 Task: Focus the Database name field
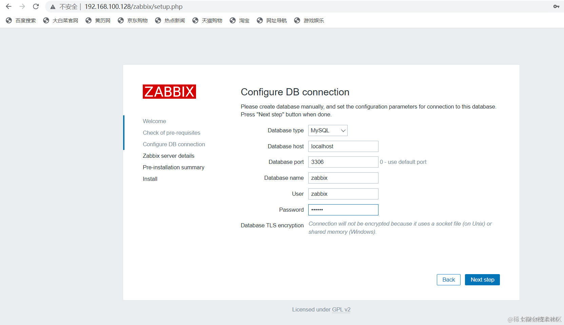[x=343, y=178]
